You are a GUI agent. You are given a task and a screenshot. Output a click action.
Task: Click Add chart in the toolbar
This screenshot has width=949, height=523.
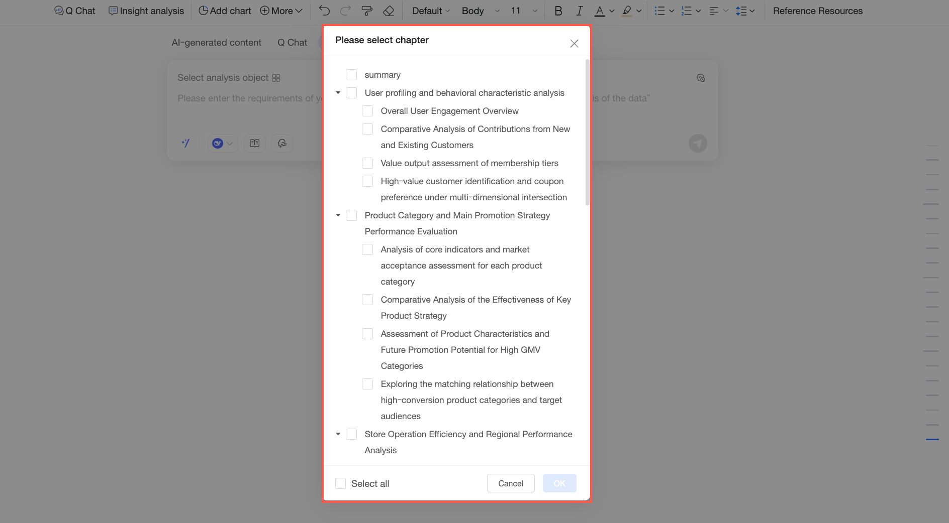(x=225, y=11)
